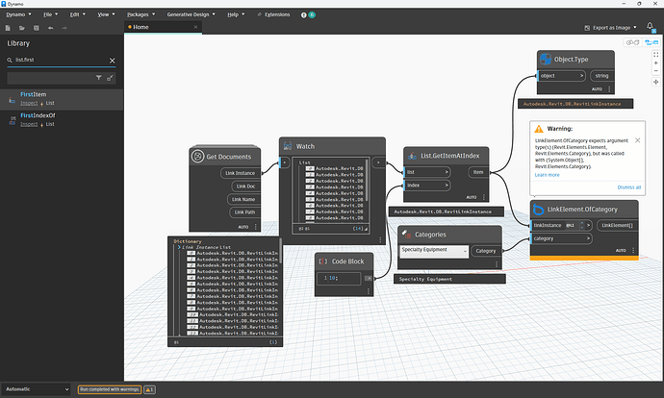Screen dimensions: 664x398
Task: Open the Packages menu
Action: pos(138,14)
